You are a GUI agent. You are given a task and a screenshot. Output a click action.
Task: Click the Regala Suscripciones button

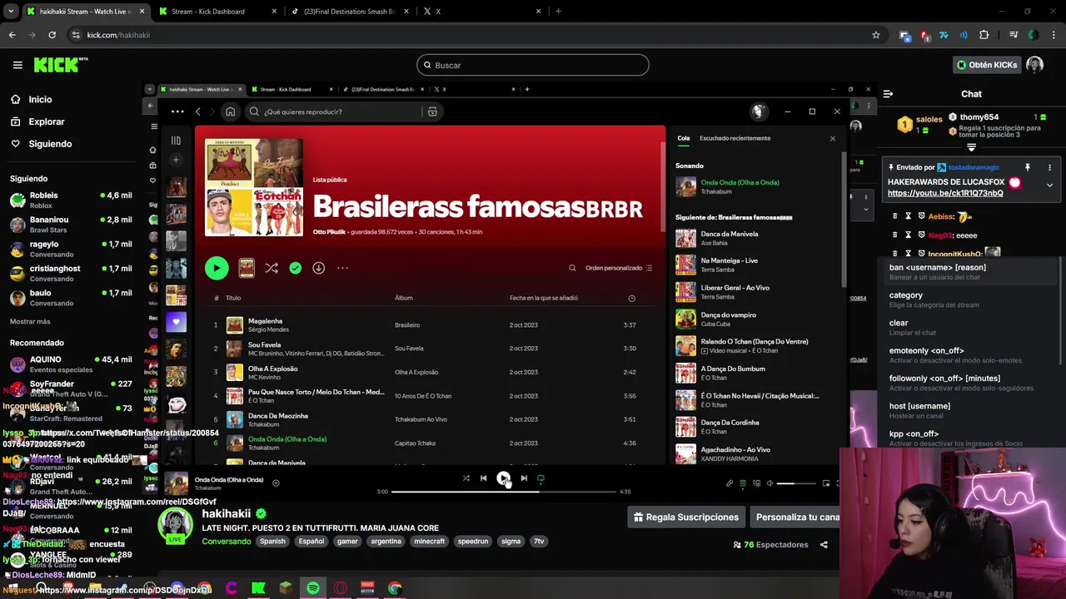pyautogui.click(x=686, y=517)
